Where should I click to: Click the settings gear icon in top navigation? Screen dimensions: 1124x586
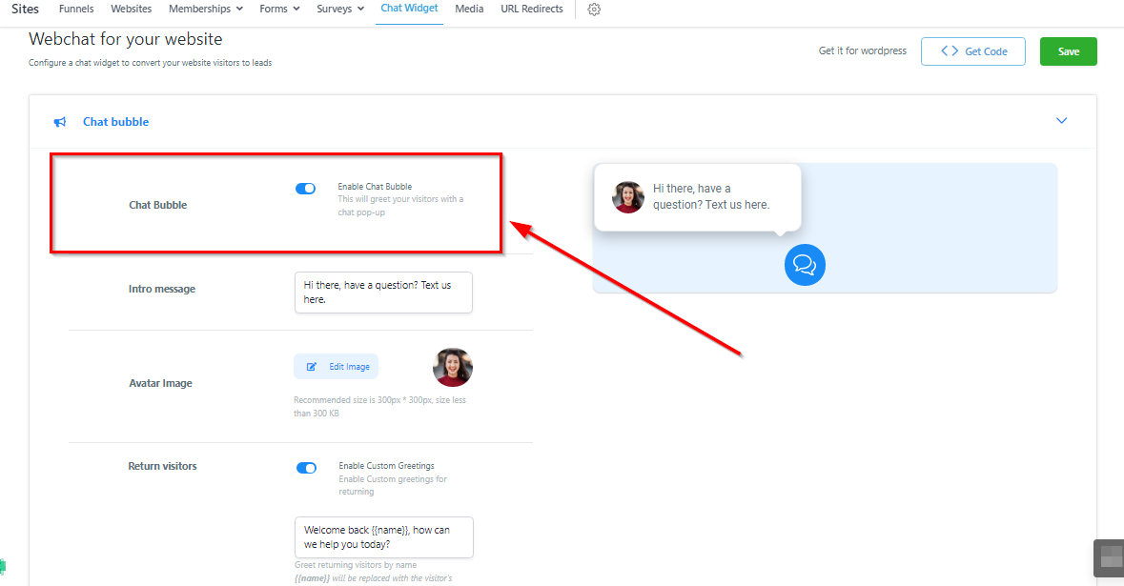coord(594,10)
